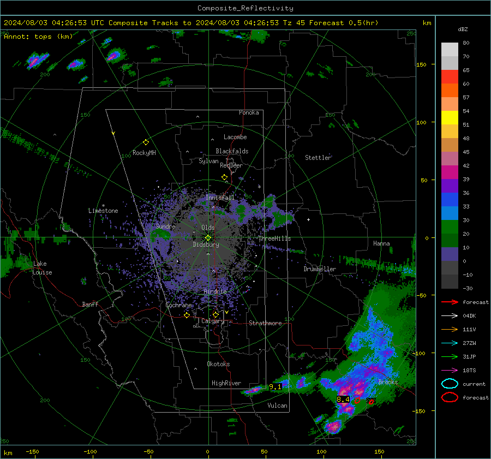Click the red forecast ellipse next to 8.4
Image resolution: width=491 pixels, height=459 pixels.
click(357, 401)
